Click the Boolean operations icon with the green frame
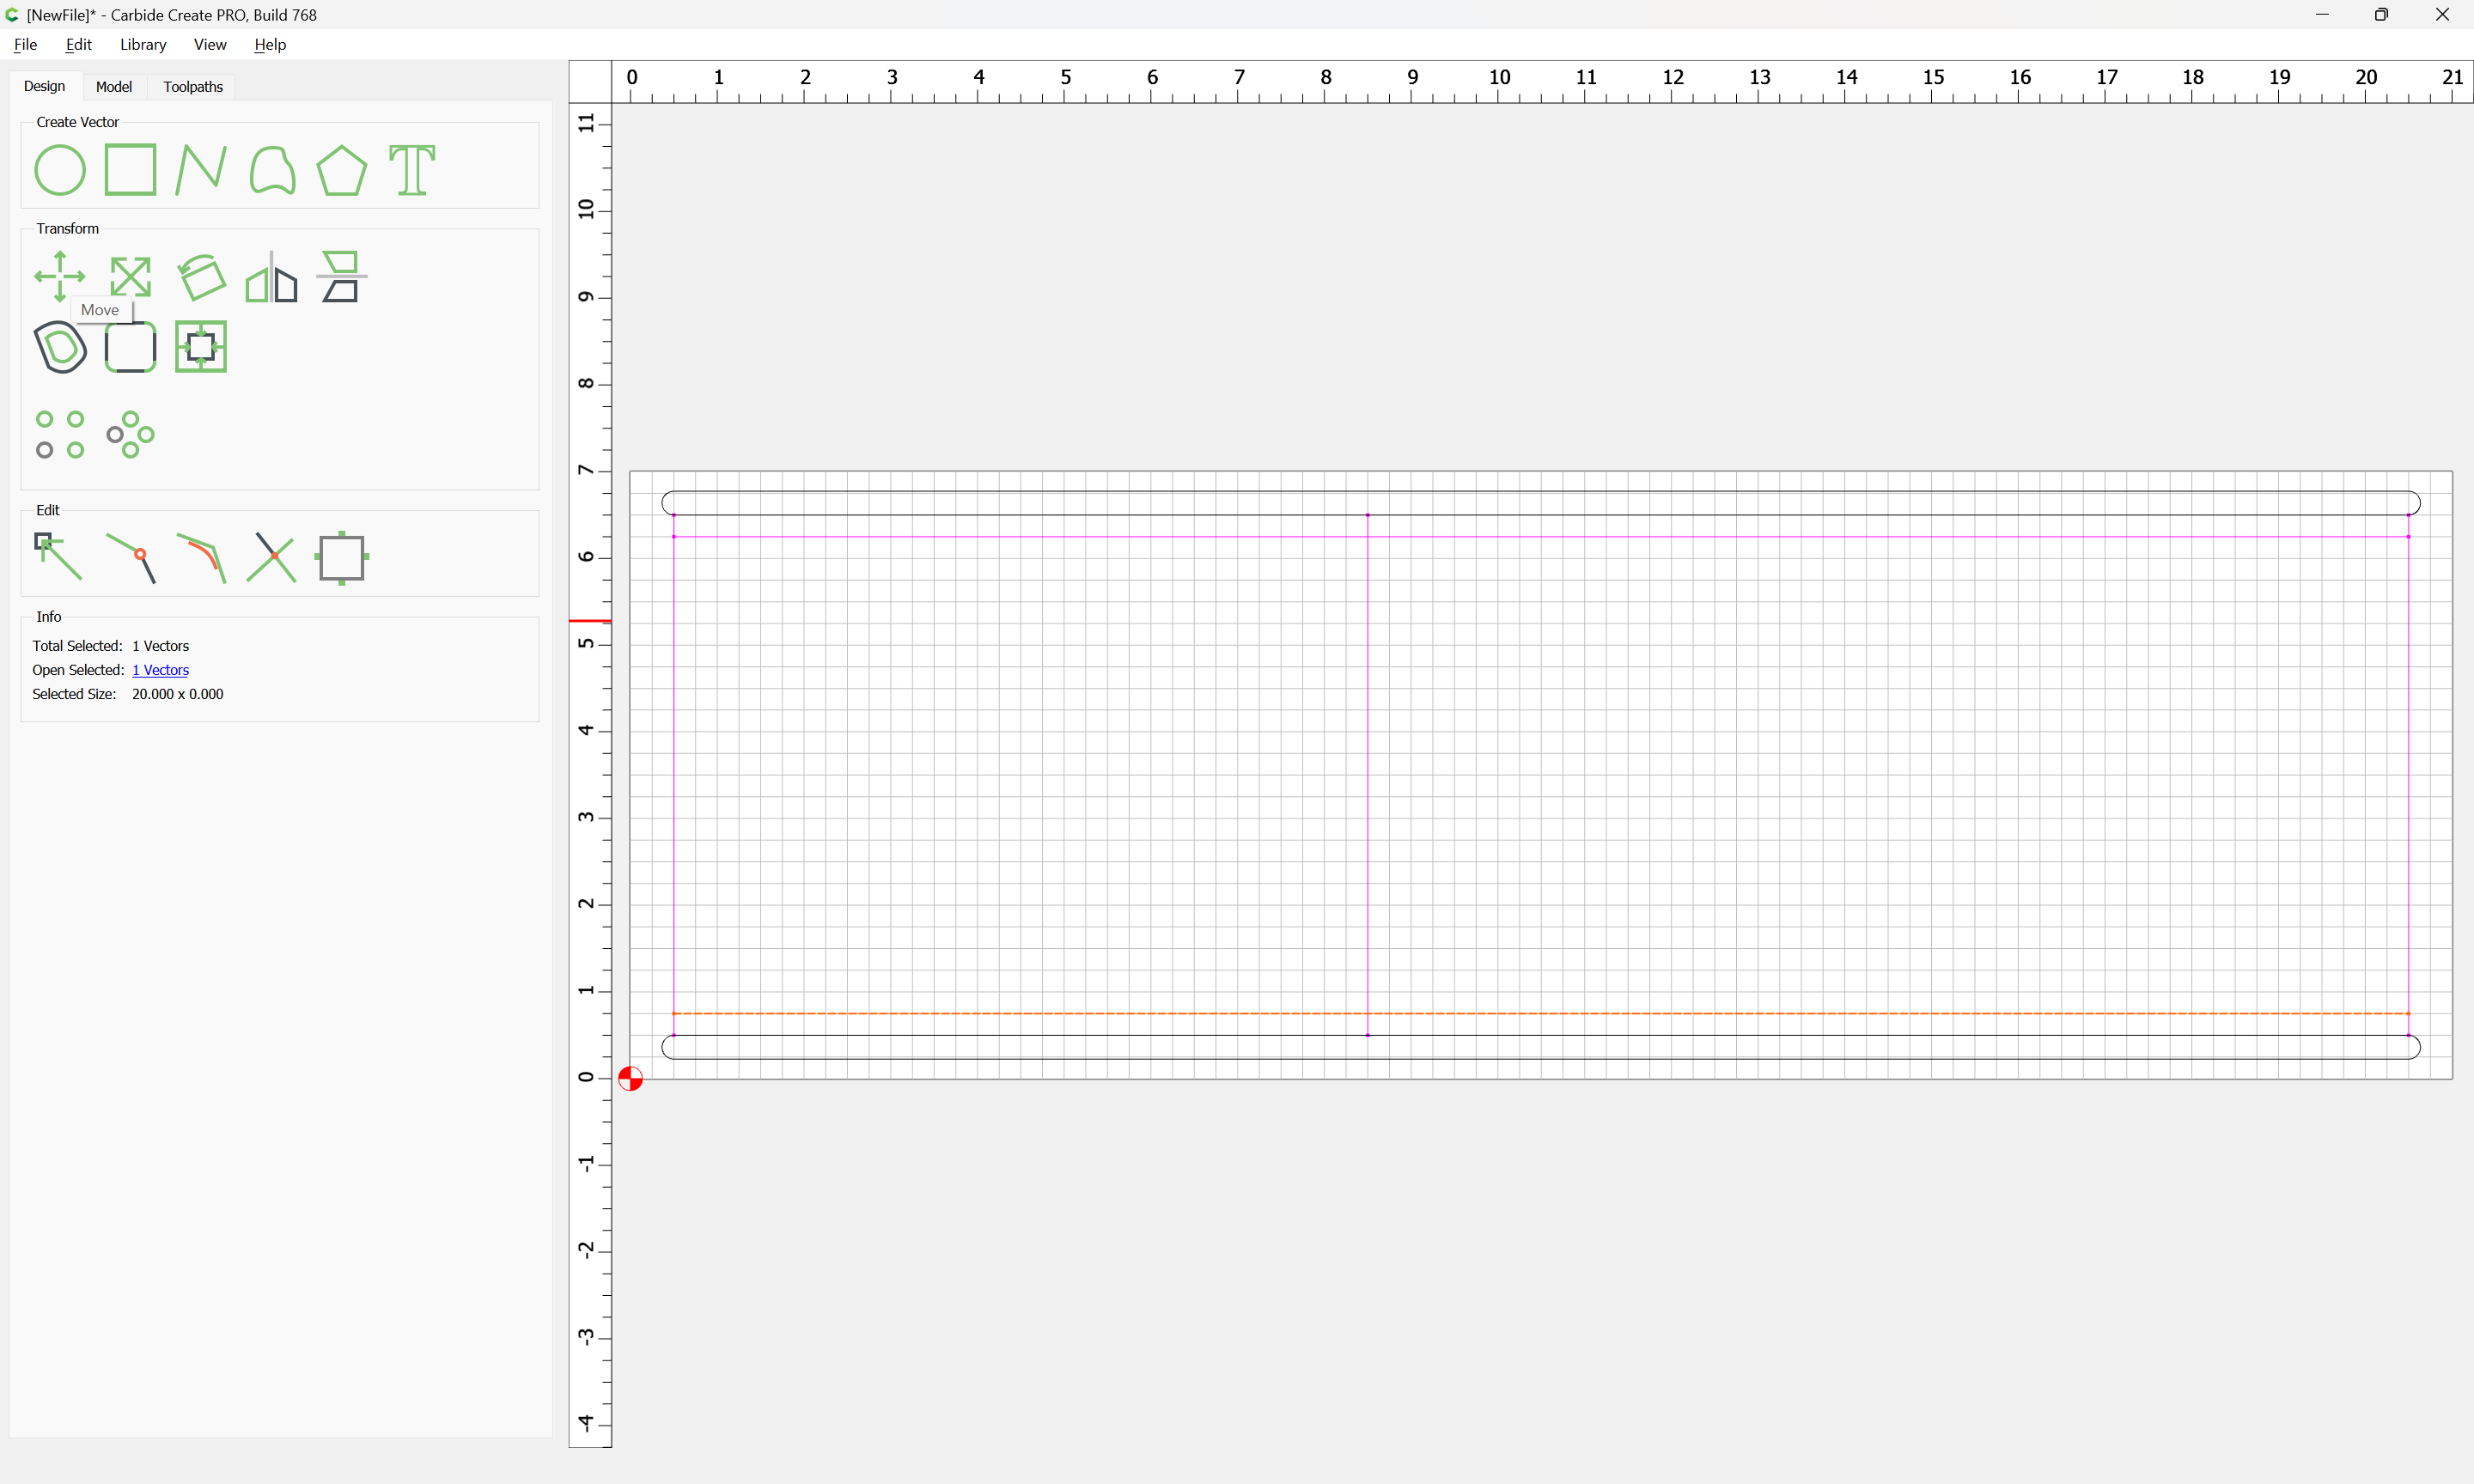Viewport: 2474px width, 1484px height. point(201,347)
